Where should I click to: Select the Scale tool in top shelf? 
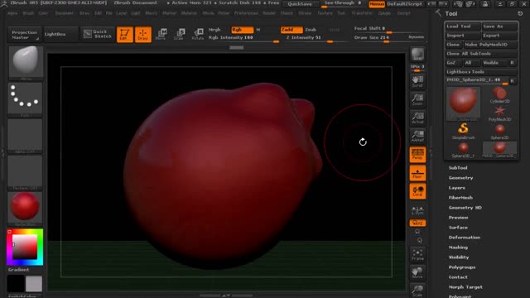tap(179, 35)
